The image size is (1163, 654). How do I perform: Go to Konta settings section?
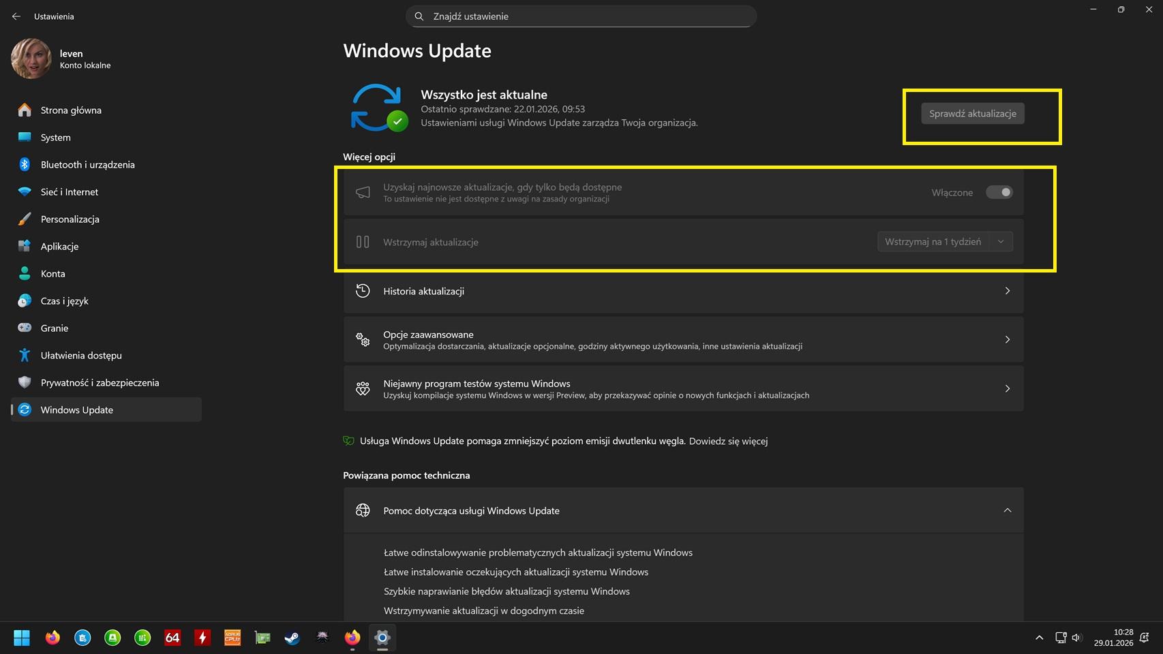pos(106,273)
